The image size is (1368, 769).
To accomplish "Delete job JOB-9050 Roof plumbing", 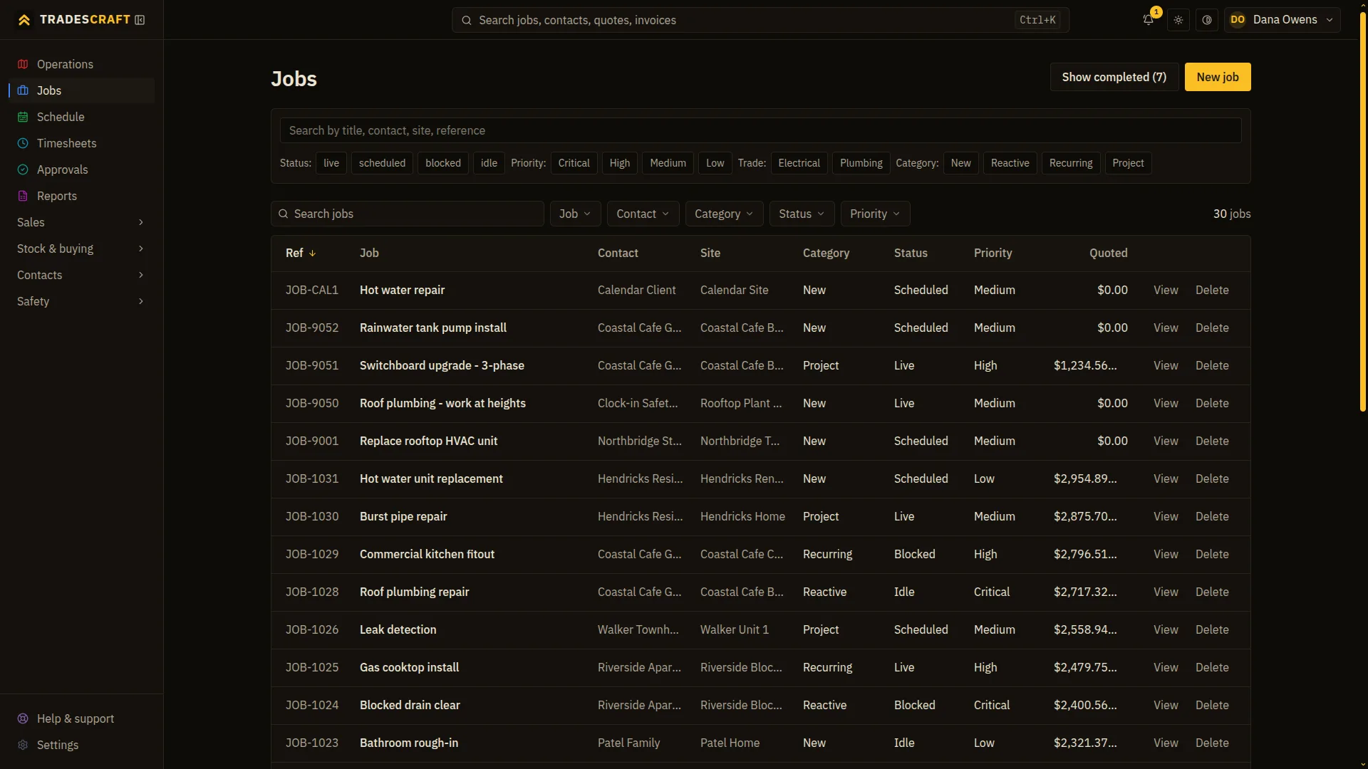I will pyautogui.click(x=1211, y=403).
